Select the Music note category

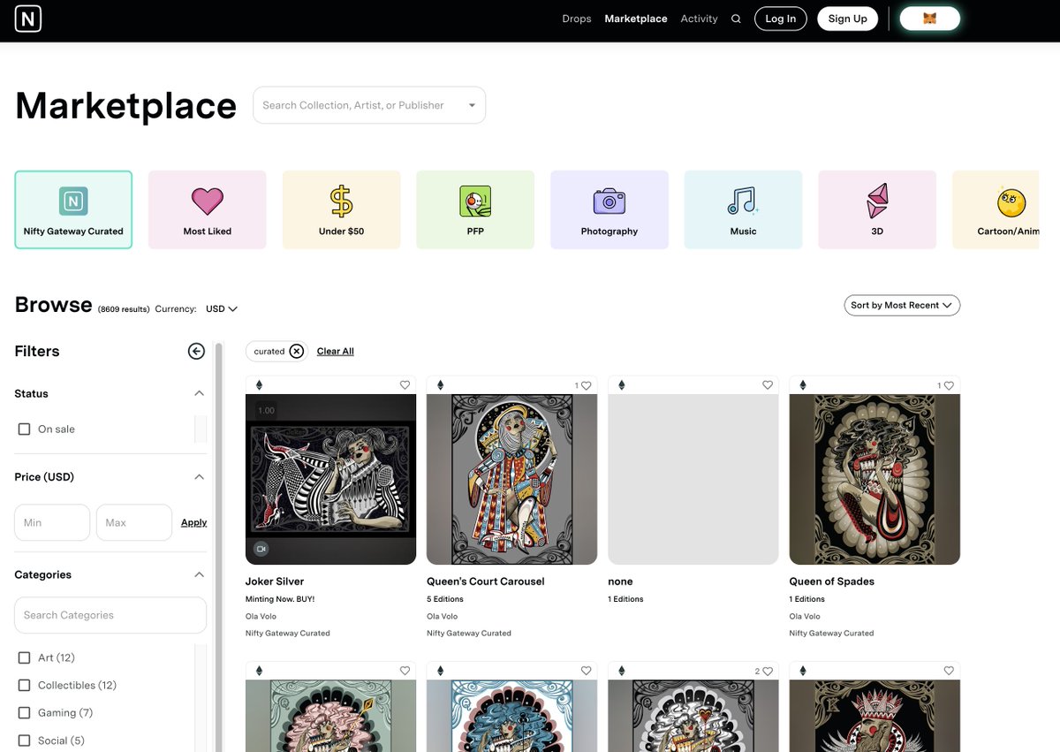click(743, 210)
